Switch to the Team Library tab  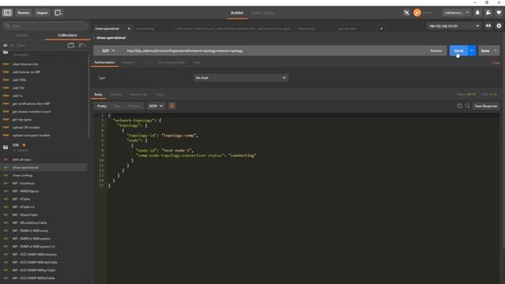tap(263, 13)
